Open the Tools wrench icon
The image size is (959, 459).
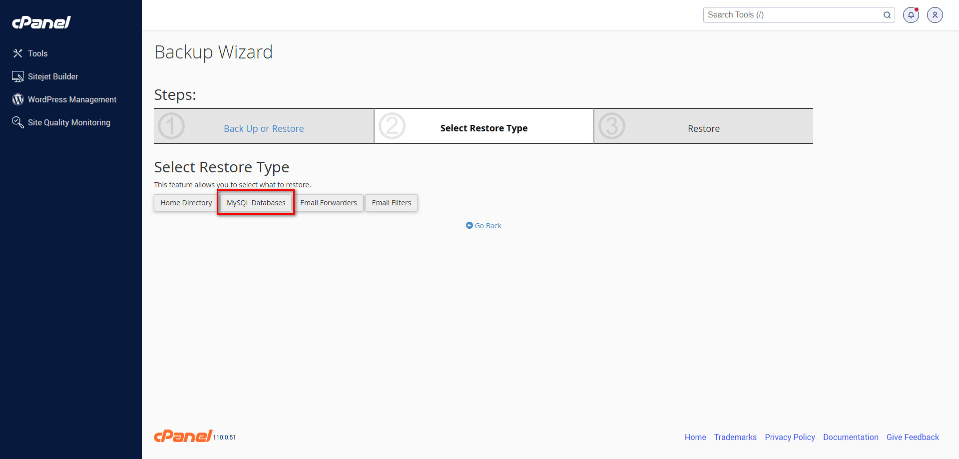pyautogui.click(x=18, y=53)
